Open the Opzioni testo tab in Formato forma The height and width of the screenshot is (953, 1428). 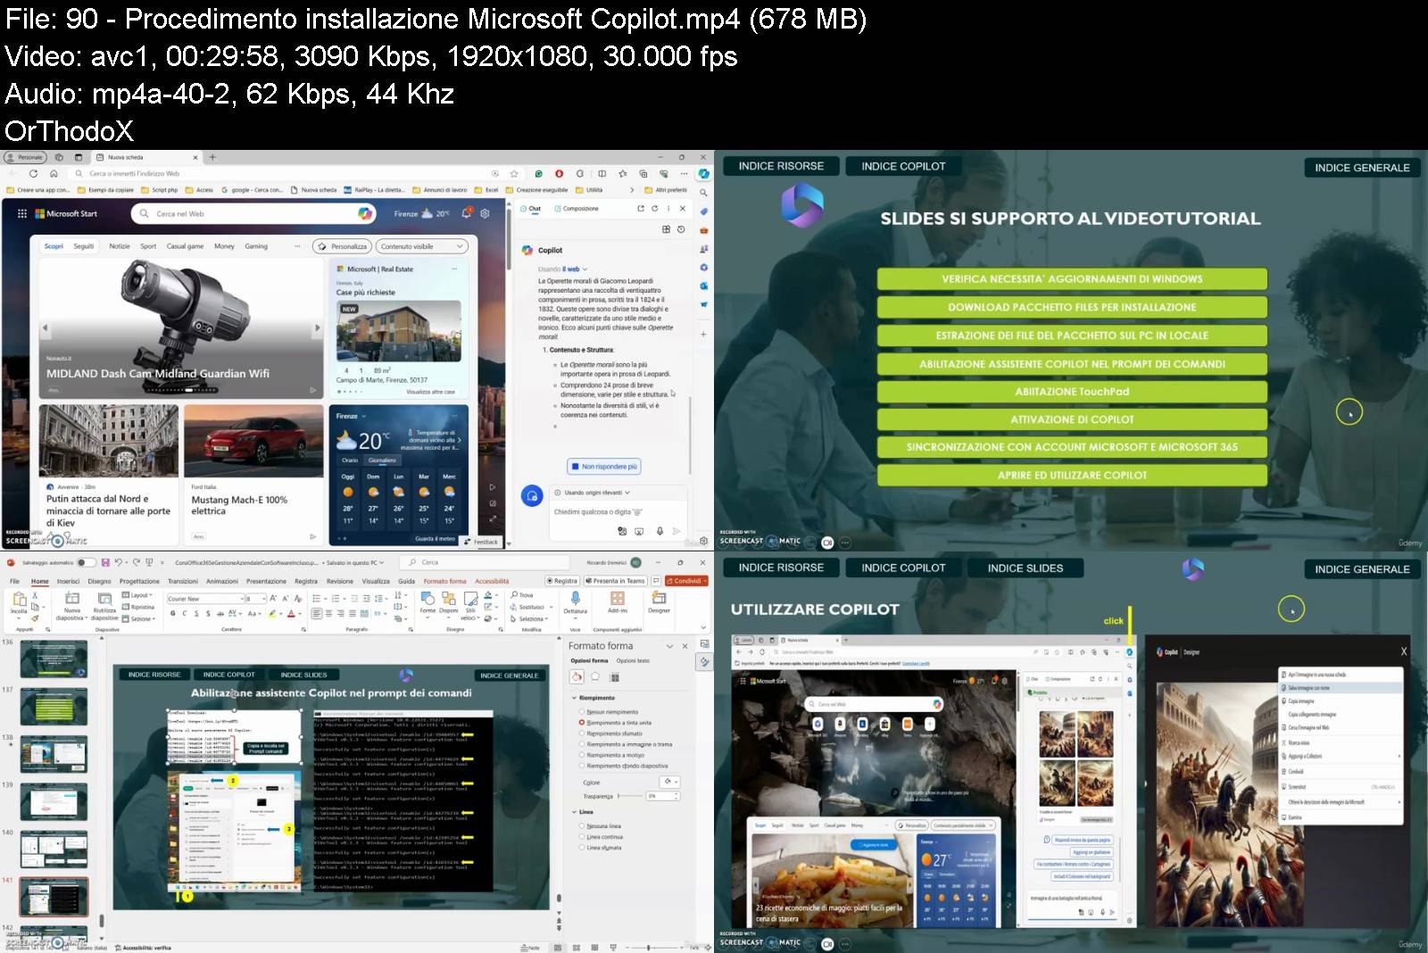(x=634, y=660)
